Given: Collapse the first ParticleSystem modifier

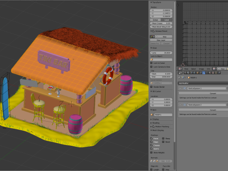Looking at the screenshot, I should (x=180, y=88).
